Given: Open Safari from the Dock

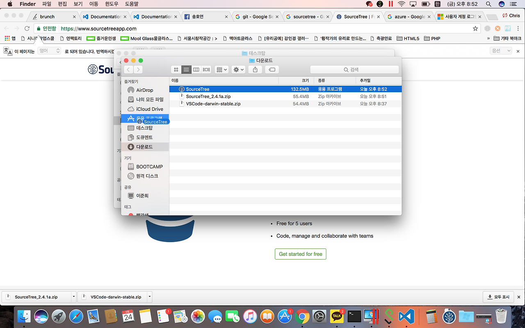Looking at the screenshot, I should [x=75, y=317].
